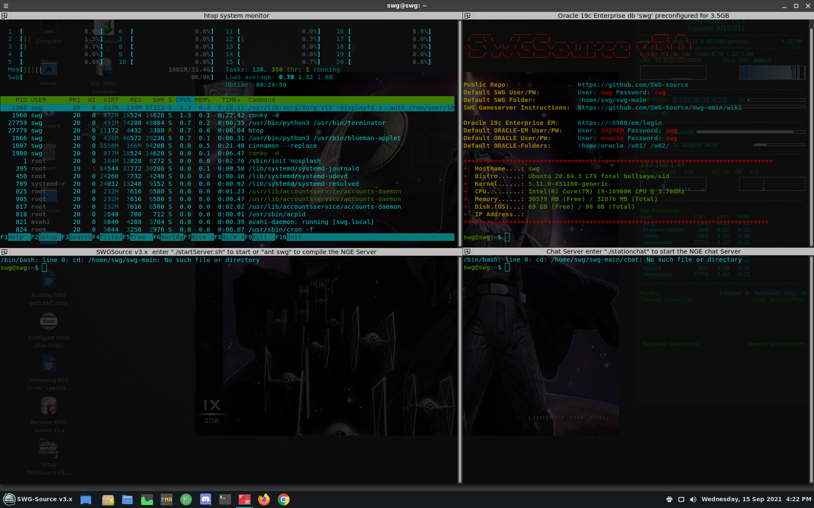Open Chat Server pane's grouping menu
This screenshot has width=814, height=508.
click(x=468, y=251)
